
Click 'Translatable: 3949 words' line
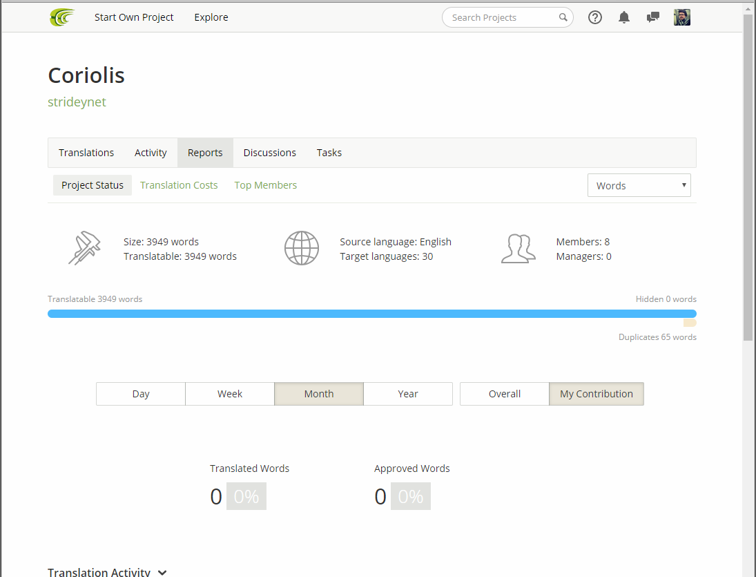pyautogui.click(x=180, y=256)
